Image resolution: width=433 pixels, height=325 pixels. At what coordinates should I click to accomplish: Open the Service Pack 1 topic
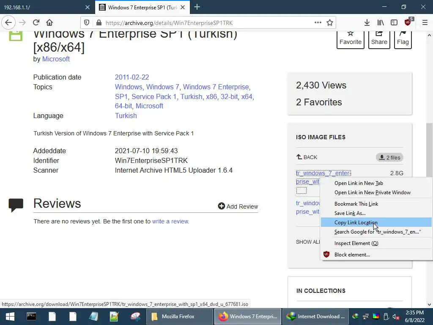[154, 96]
